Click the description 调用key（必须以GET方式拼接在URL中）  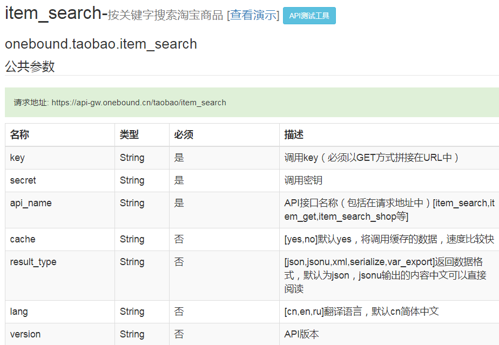coord(372,158)
